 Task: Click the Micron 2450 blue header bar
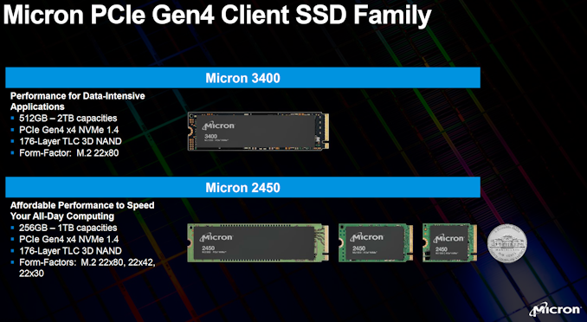242,187
